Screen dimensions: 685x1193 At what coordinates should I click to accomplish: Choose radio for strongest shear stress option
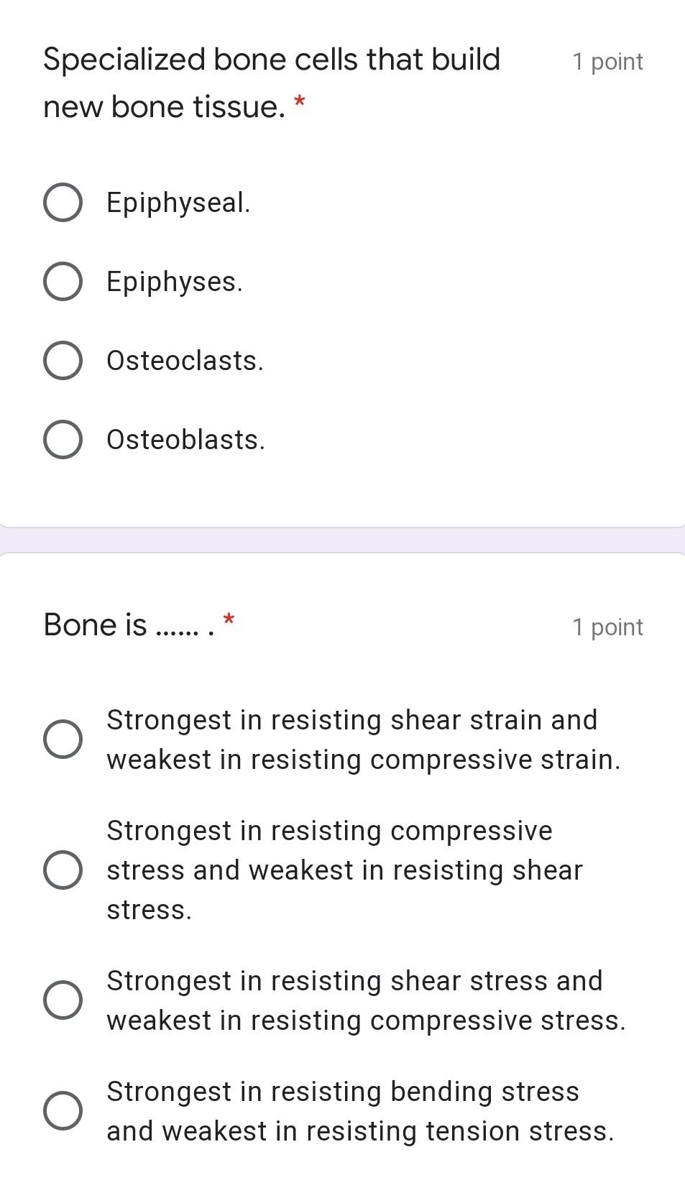point(63,1000)
